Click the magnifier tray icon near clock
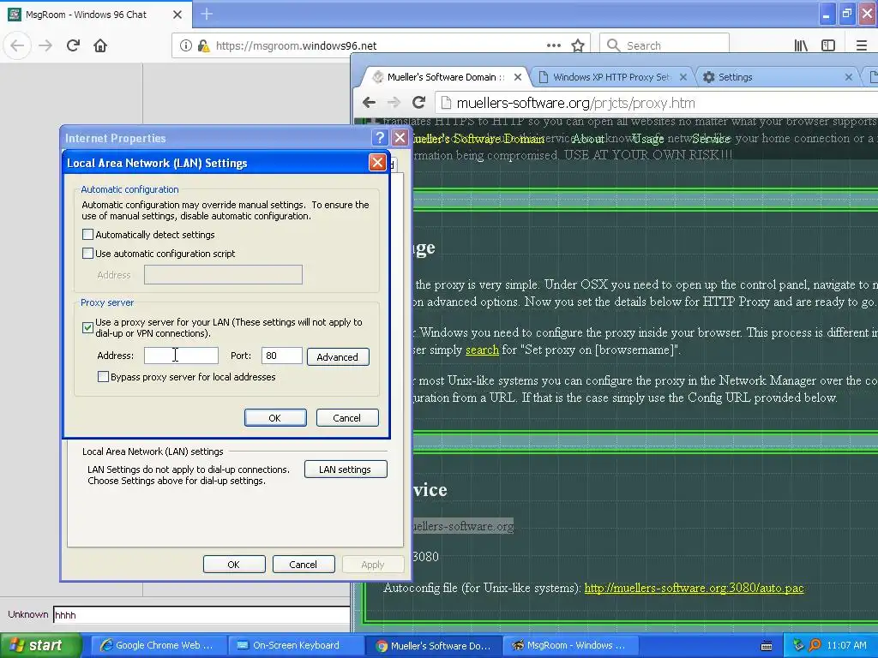This screenshot has height=658, width=878. (x=815, y=645)
